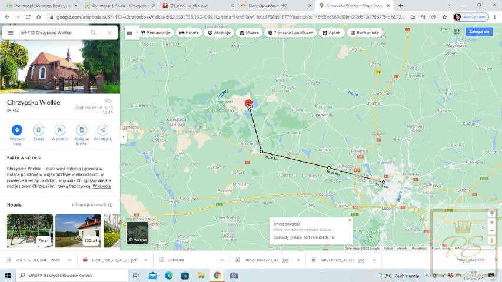
Task: Click the Zaloguj się sign-in button
Action: pyautogui.click(x=479, y=32)
